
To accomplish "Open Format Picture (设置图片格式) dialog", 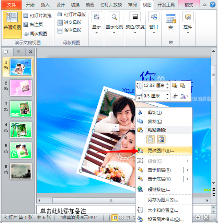I will 164,219.
